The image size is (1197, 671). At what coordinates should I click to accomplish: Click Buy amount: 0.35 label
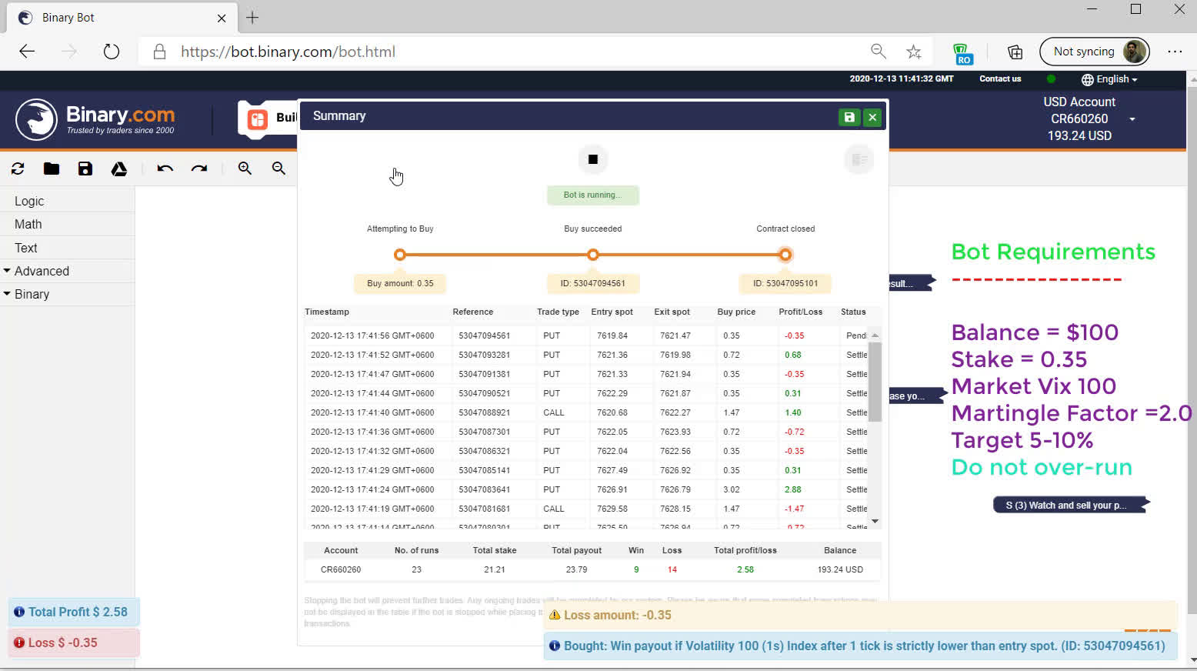tap(400, 283)
